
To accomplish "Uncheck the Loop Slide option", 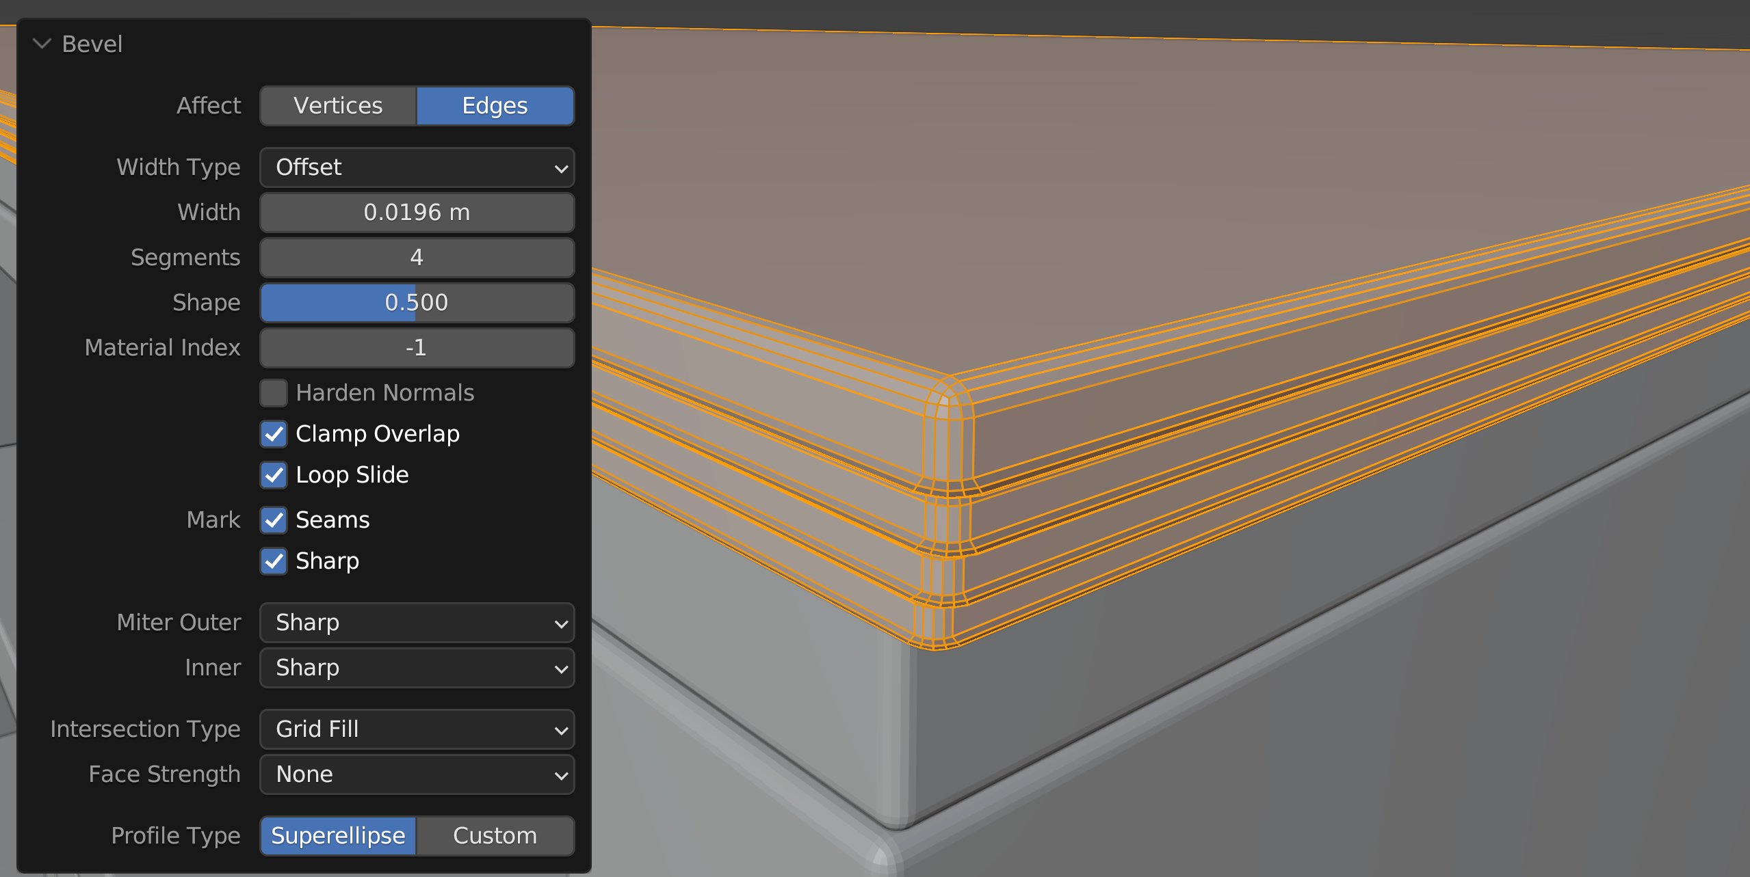I will pyautogui.click(x=274, y=474).
